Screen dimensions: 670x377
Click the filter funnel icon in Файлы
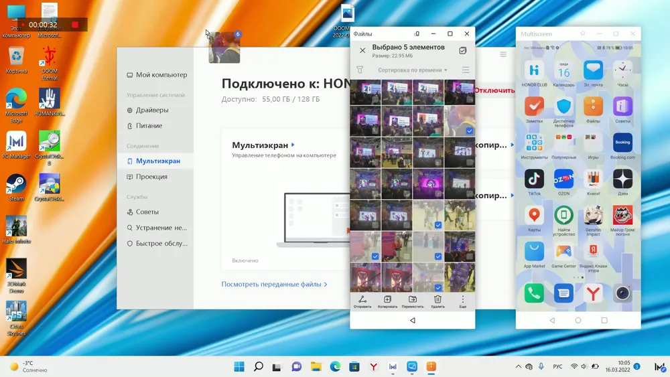360,70
